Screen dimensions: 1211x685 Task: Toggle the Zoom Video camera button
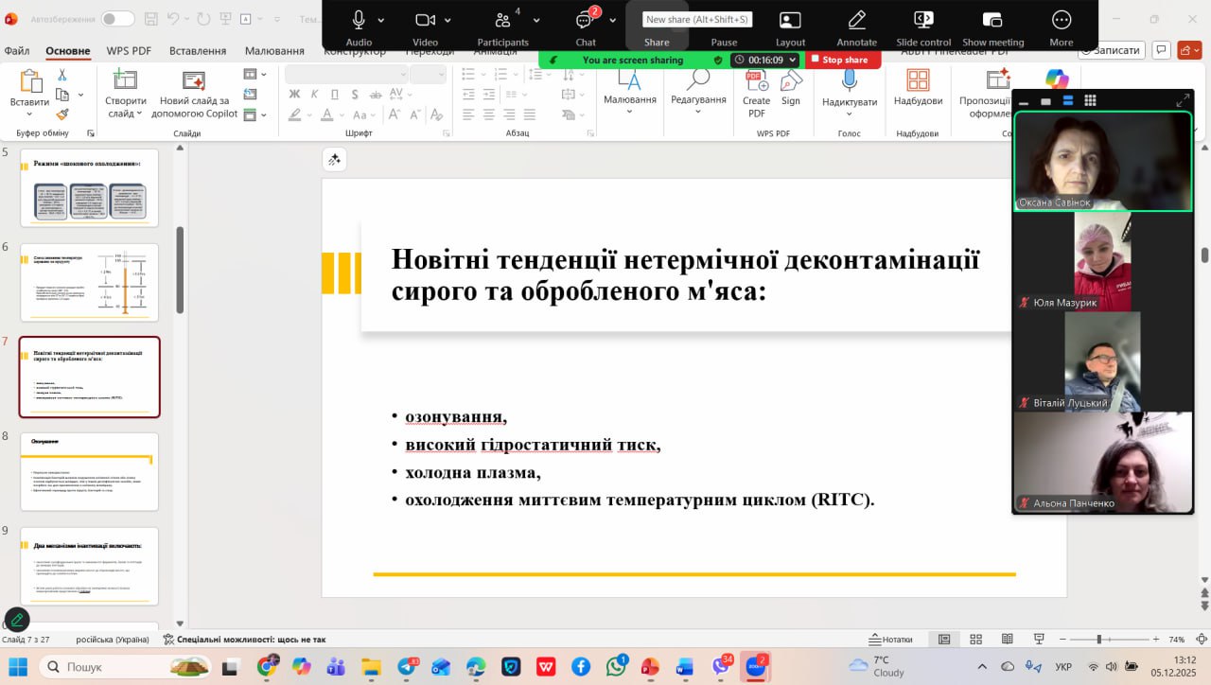425,21
